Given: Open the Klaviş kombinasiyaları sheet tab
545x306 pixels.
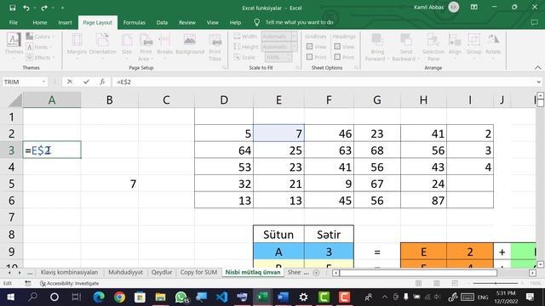Looking at the screenshot, I should [x=69, y=272].
